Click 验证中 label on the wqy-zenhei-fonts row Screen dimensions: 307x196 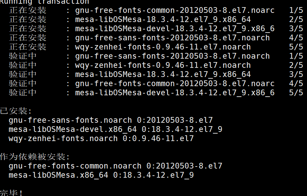click(23, 65)
